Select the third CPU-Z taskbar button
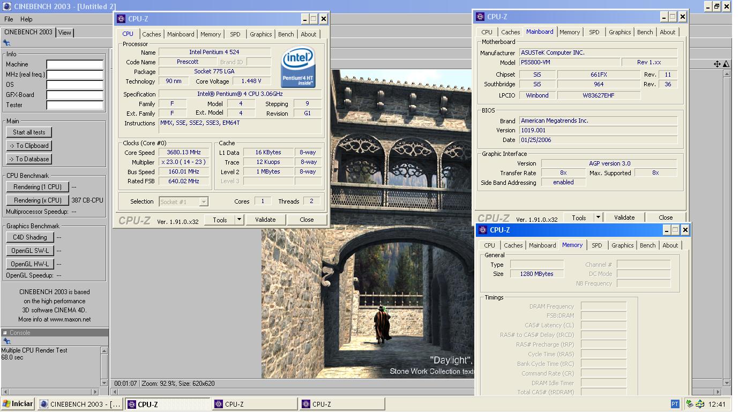This screenshot has height=412, width=739. click(342, 404)
